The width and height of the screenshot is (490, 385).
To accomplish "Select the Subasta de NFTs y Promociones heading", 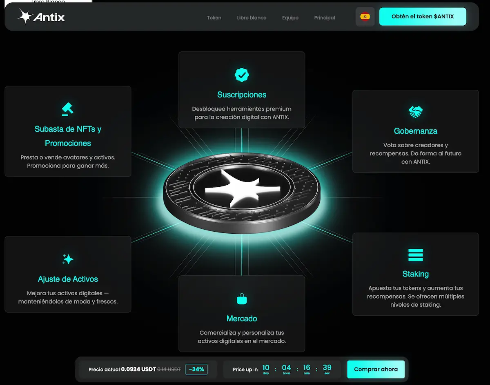I will click(68, 136).
